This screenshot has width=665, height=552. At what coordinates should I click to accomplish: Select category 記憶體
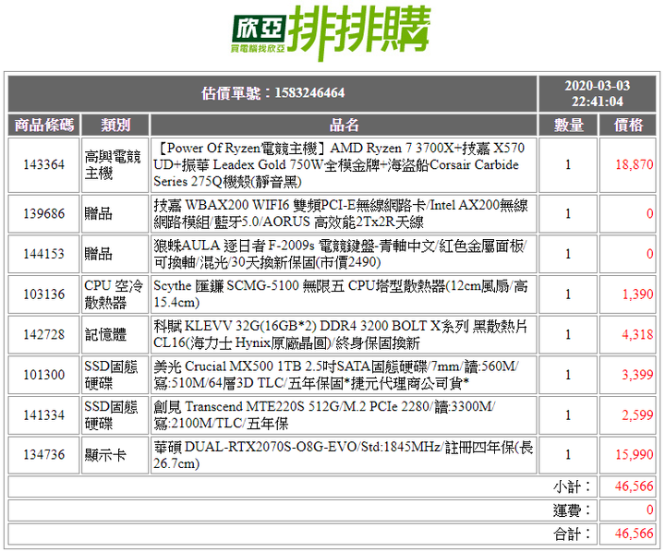(x=105, y=334)
